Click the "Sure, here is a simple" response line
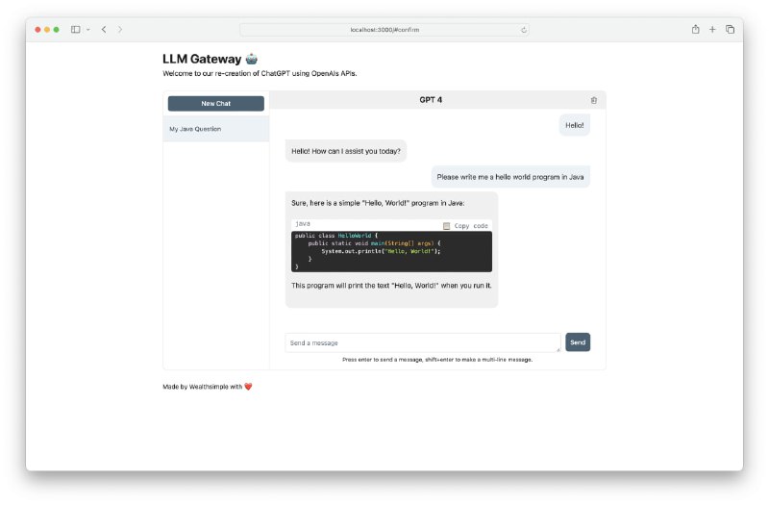The image size is (769, 505). 378,203
